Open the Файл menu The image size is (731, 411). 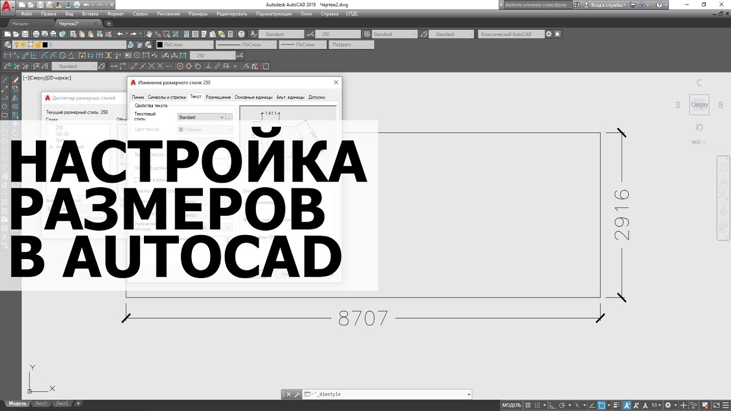click(26, 14)
